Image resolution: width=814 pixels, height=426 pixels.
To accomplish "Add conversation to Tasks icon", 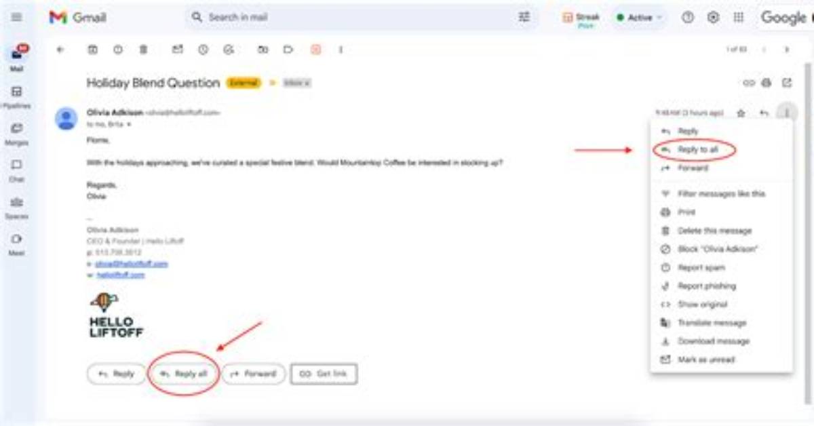I will 229,50.
